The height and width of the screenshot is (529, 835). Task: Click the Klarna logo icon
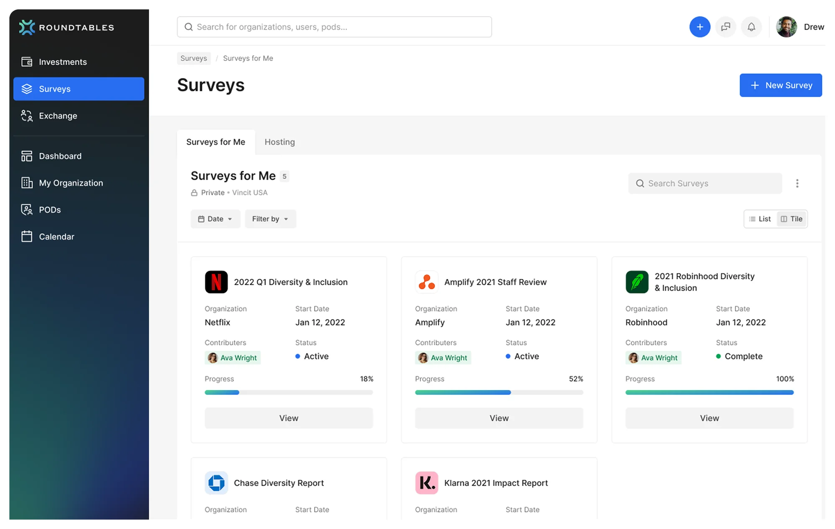coord(427,483)
